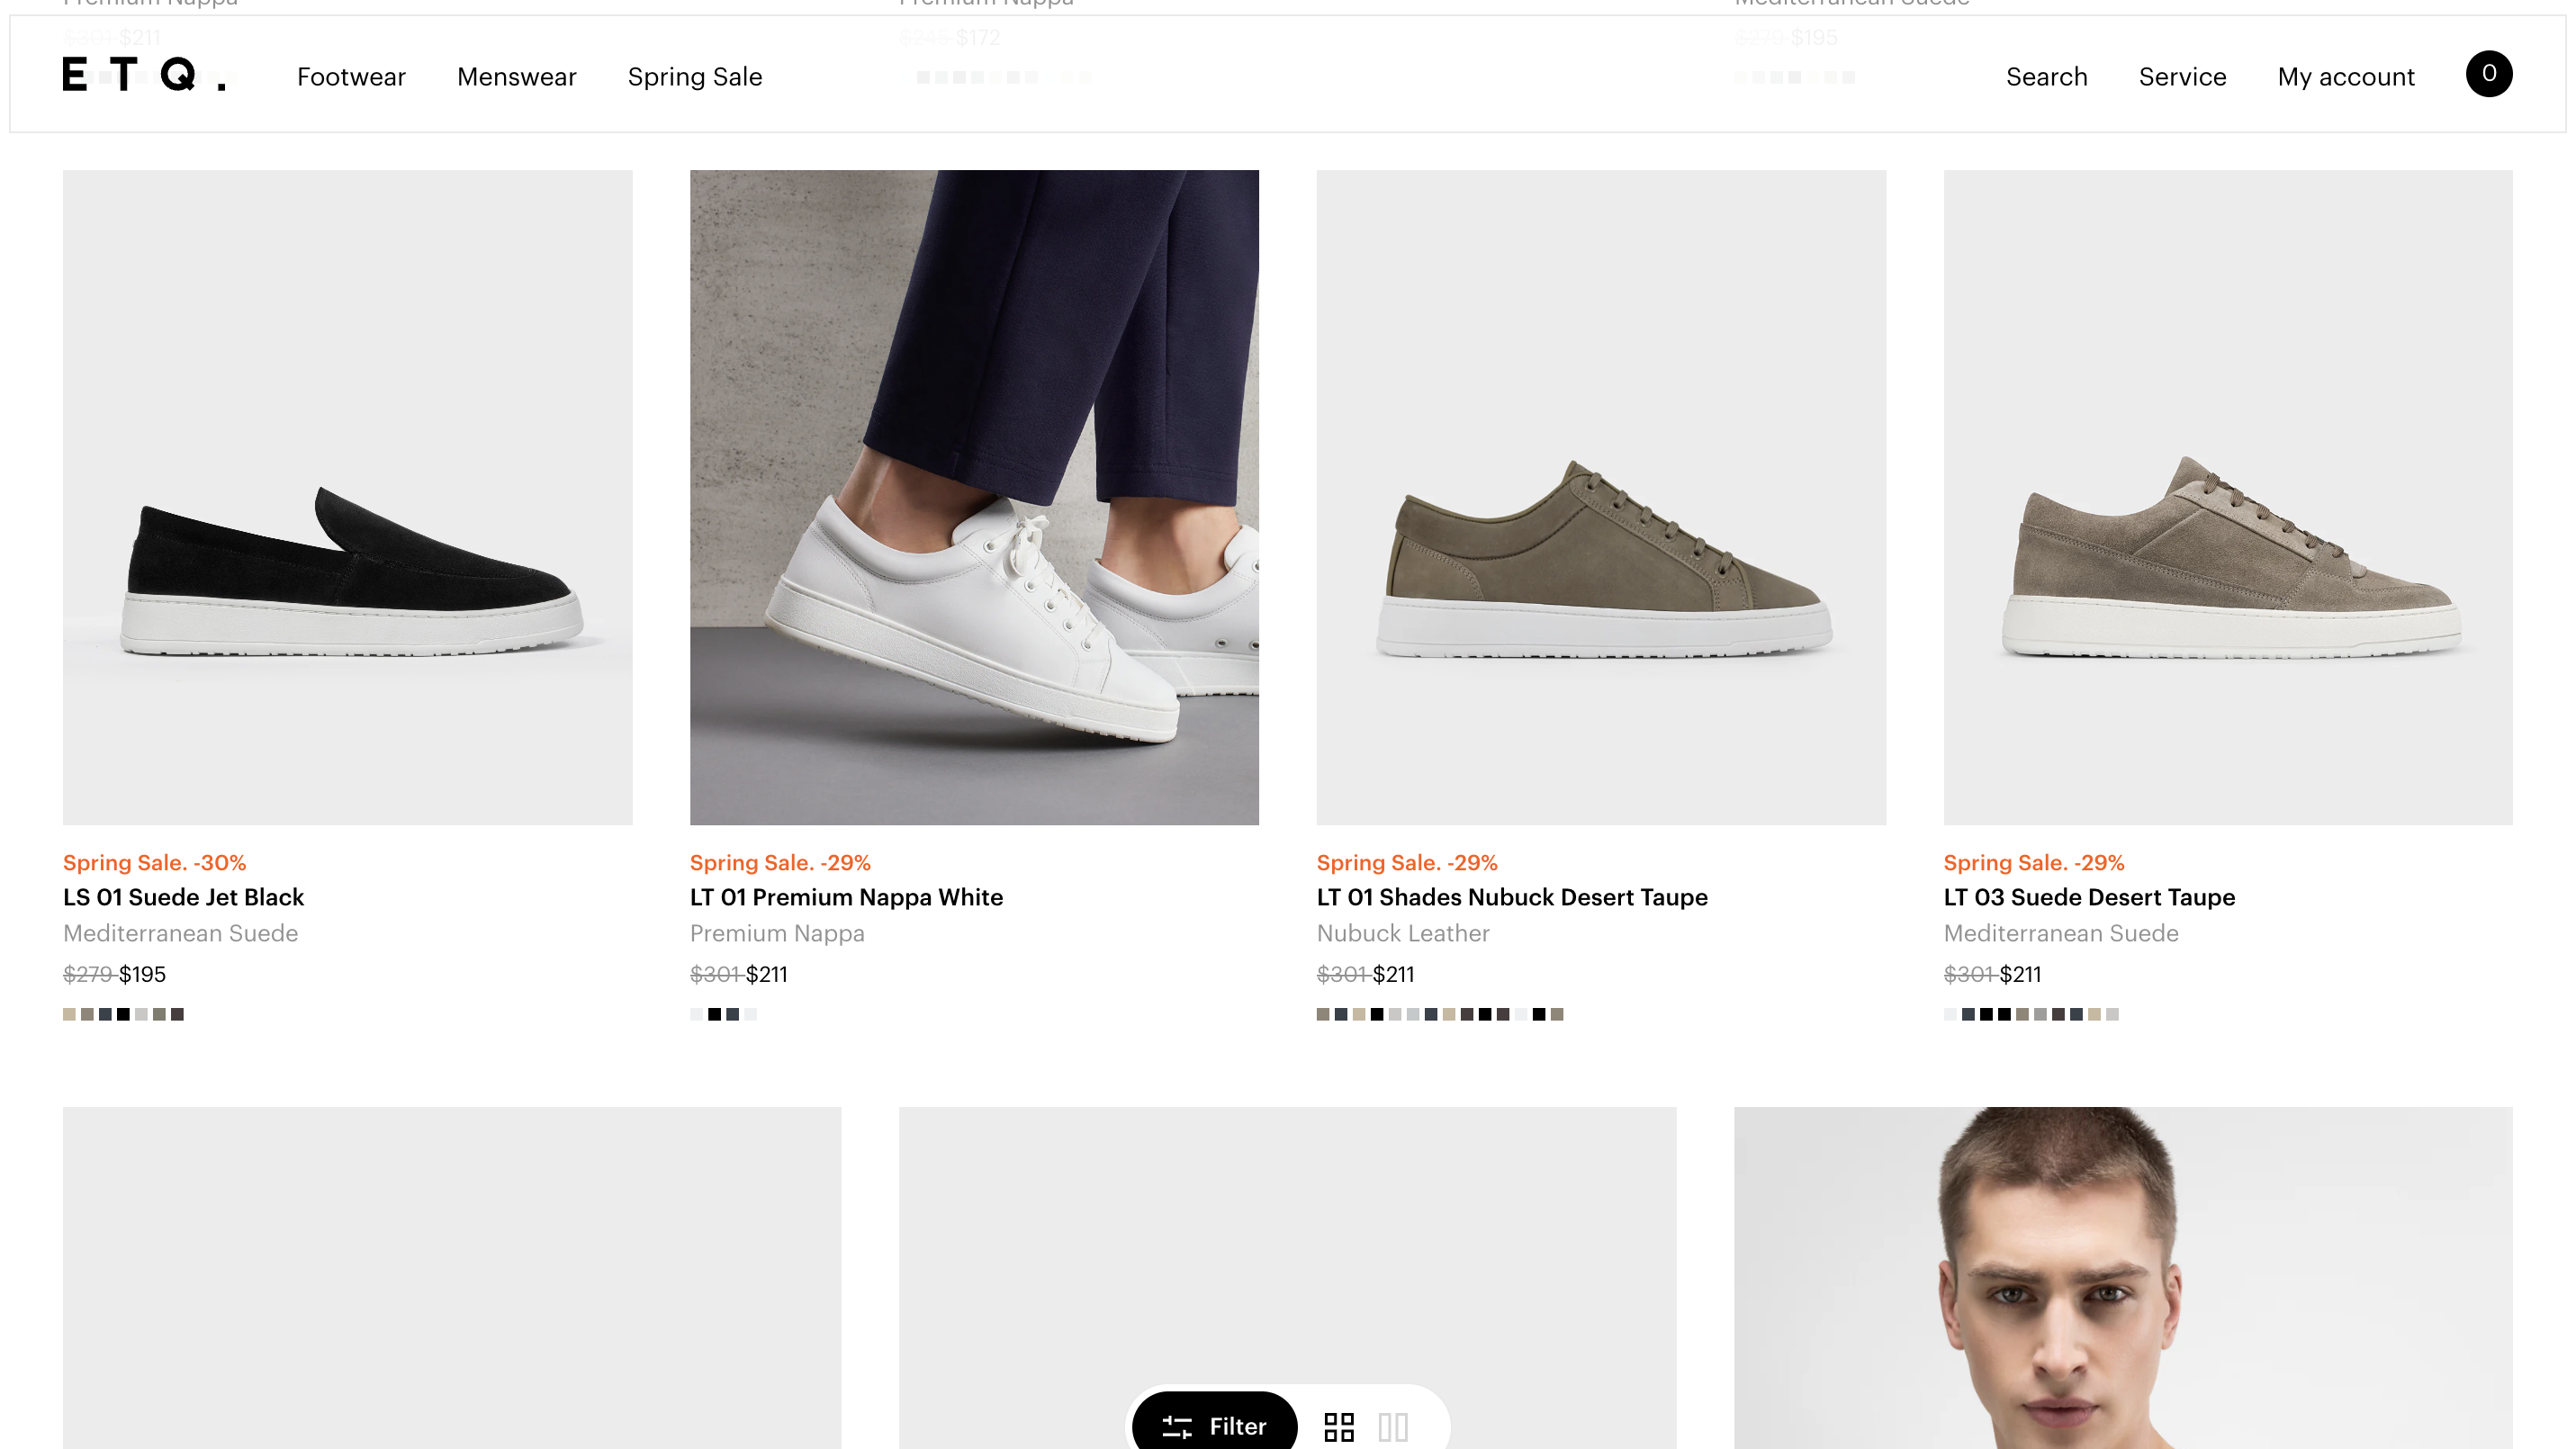Click the struck-through $279 price
2576x1449 pixels.
(x=88, y=974)
